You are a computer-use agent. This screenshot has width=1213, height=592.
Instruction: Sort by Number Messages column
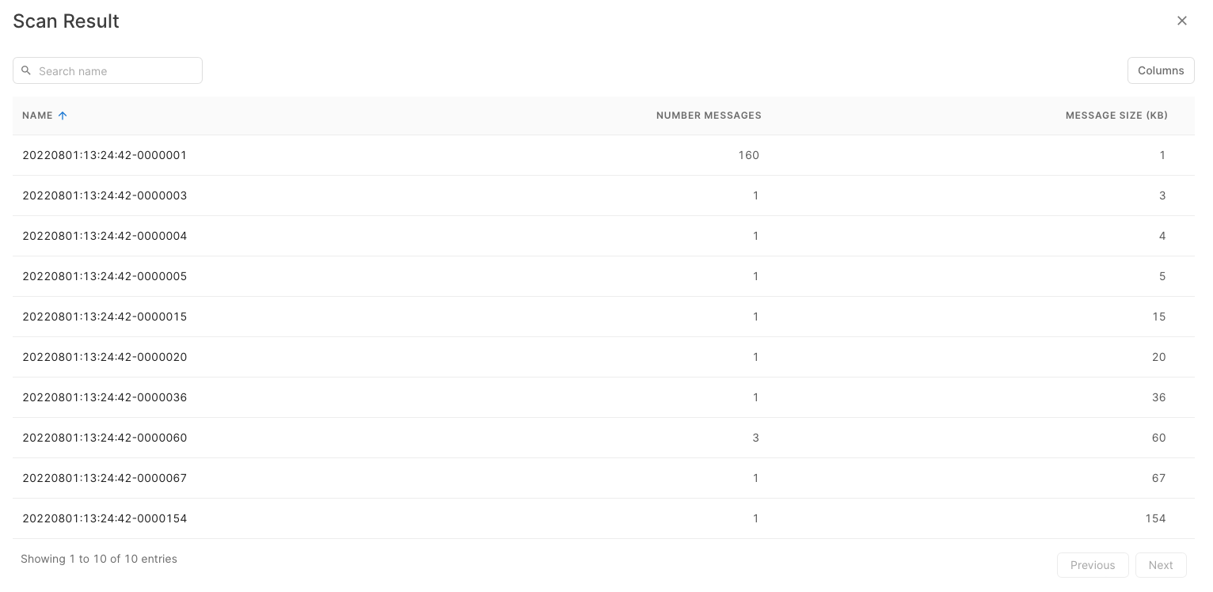tap(708, 116)
